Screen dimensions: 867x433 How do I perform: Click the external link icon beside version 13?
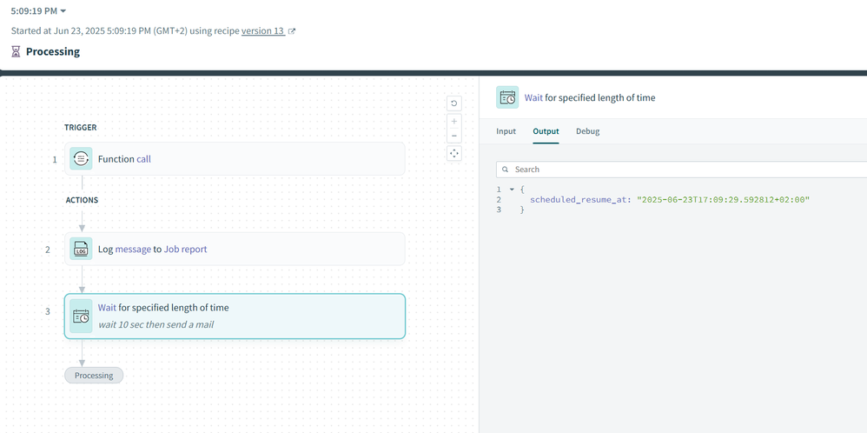tap(292, 31)
